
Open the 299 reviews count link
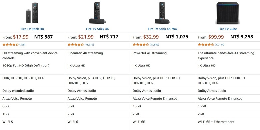tap(22, 45)
